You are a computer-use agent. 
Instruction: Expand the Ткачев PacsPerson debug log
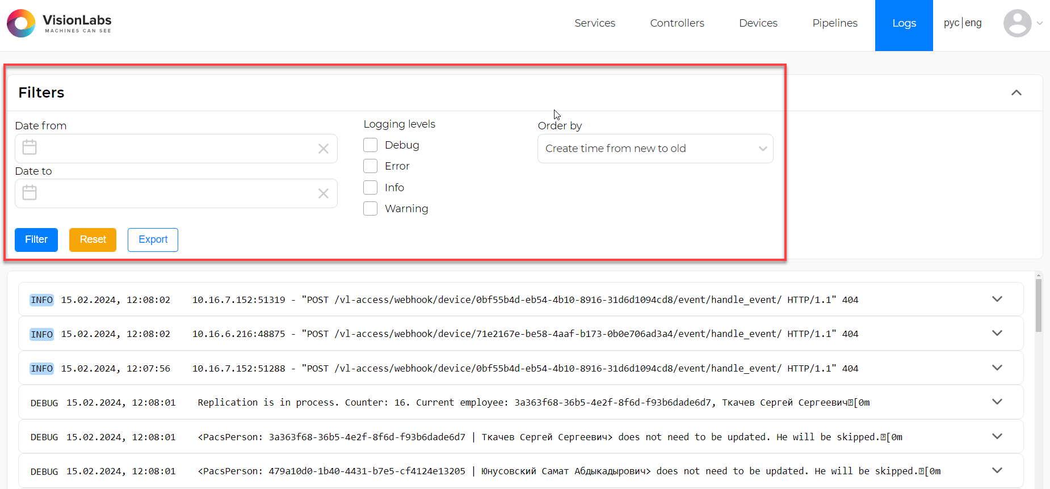[x=997, y=436]
